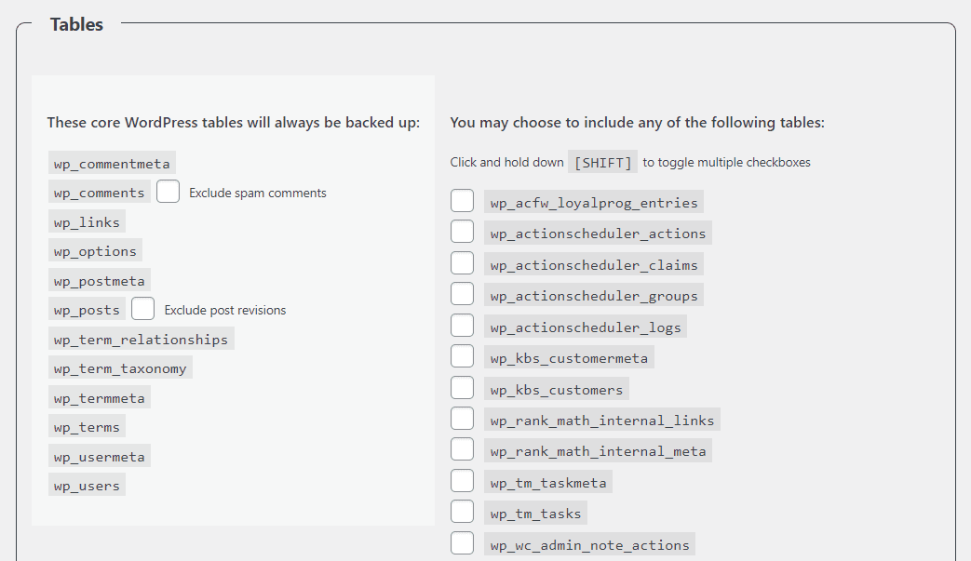Click the 'You may choose to include' heading
The width and height of the screenshot is (971, 561).
[637, 123]
